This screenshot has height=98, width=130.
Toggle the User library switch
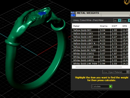[126, 20]
